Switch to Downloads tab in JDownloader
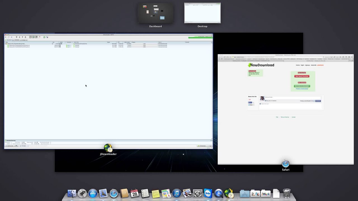 tap(8, 40)
